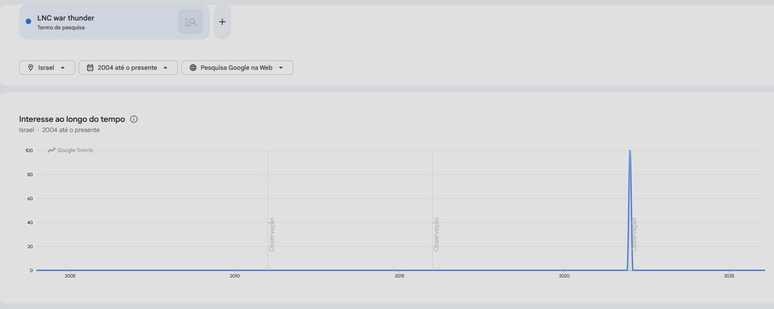774x309 pixels.
Task: Click the spike peak at 100 on chart
Action: (630, 151)
